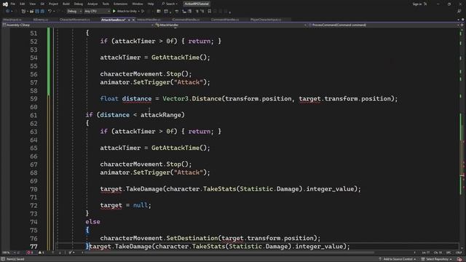Screen dimensions: 466x262
Task: Click the Save toolbar icon
Action: [x=37, y=12]
